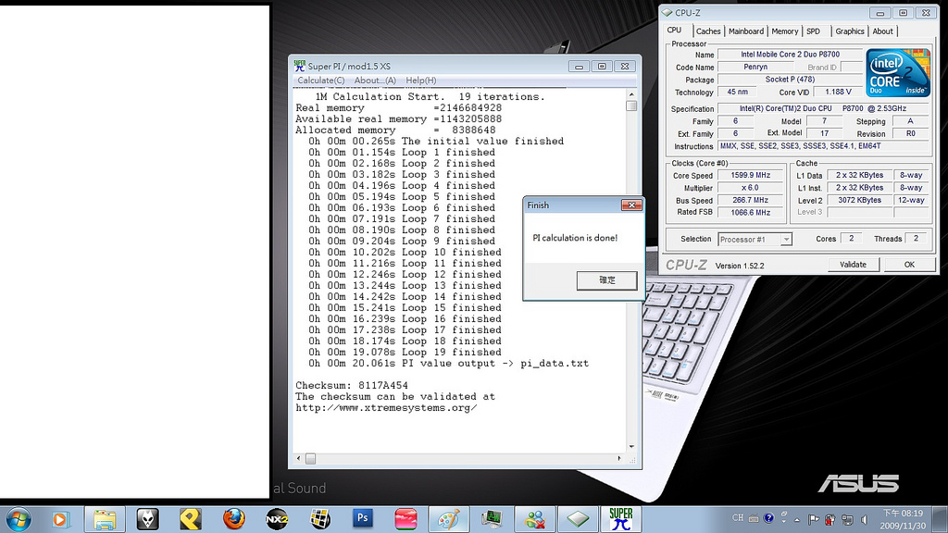Click the Core VID value 1.188 V
This screenshot has width=948, height=533.
tap(838, 92)
